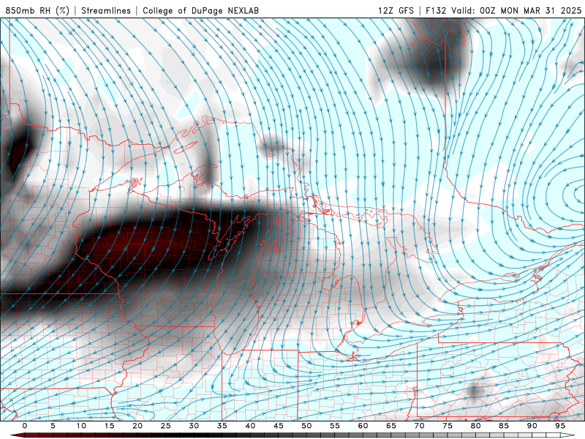Click the colorbar label '60'

tap(363, 426)
